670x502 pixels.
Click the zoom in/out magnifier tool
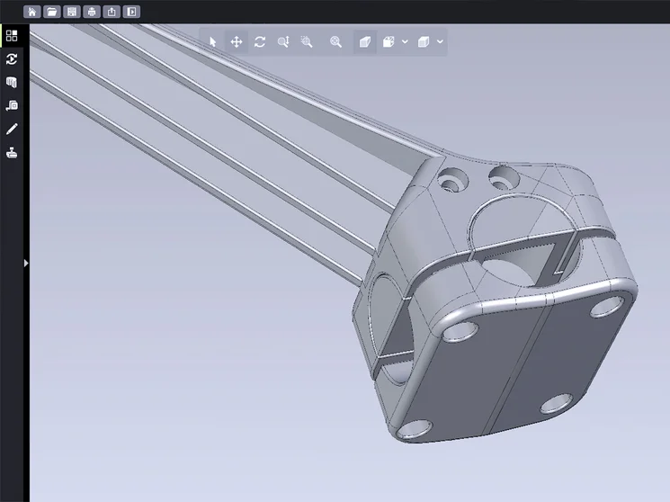(283, 42)
